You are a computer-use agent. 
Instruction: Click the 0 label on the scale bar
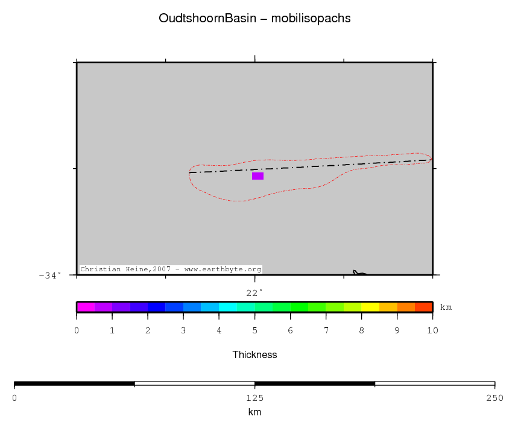14,398
